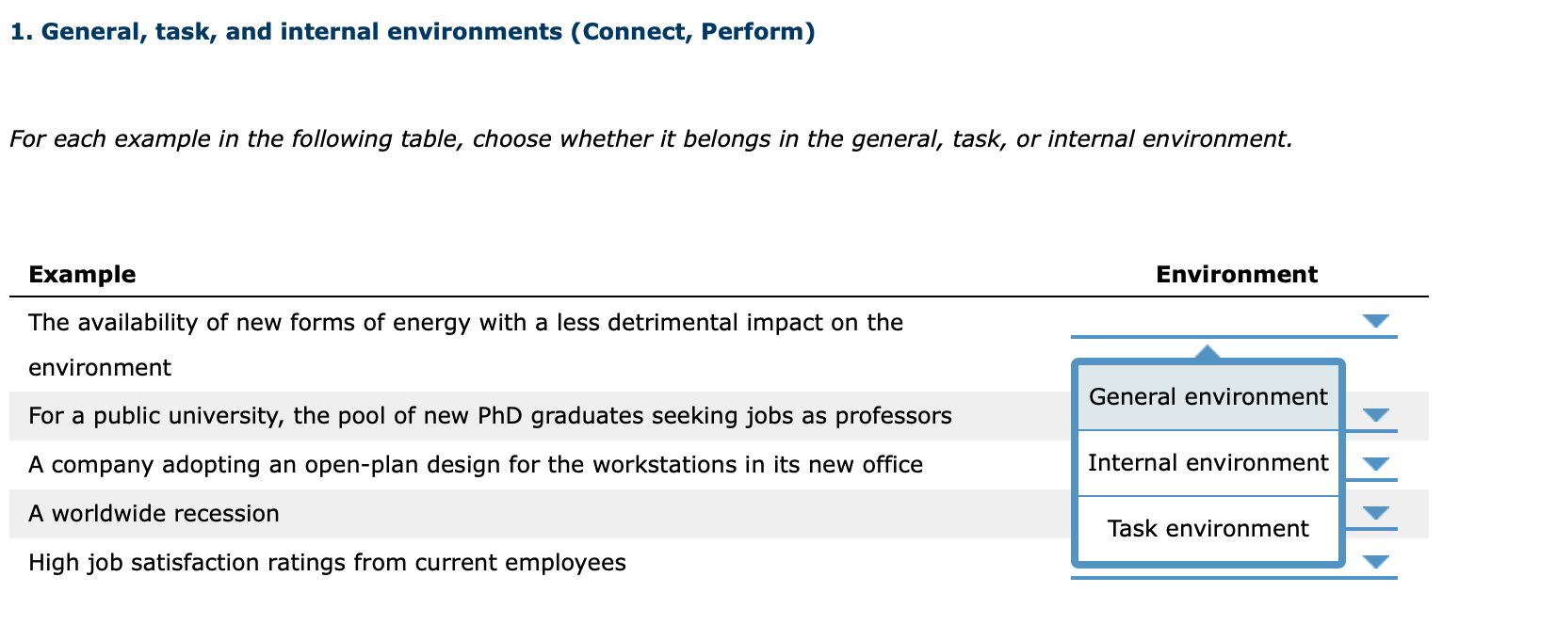The image size is (1556, 625).
Task: Select Internal environment from the open dropdown
Action: click(1208, 462)
